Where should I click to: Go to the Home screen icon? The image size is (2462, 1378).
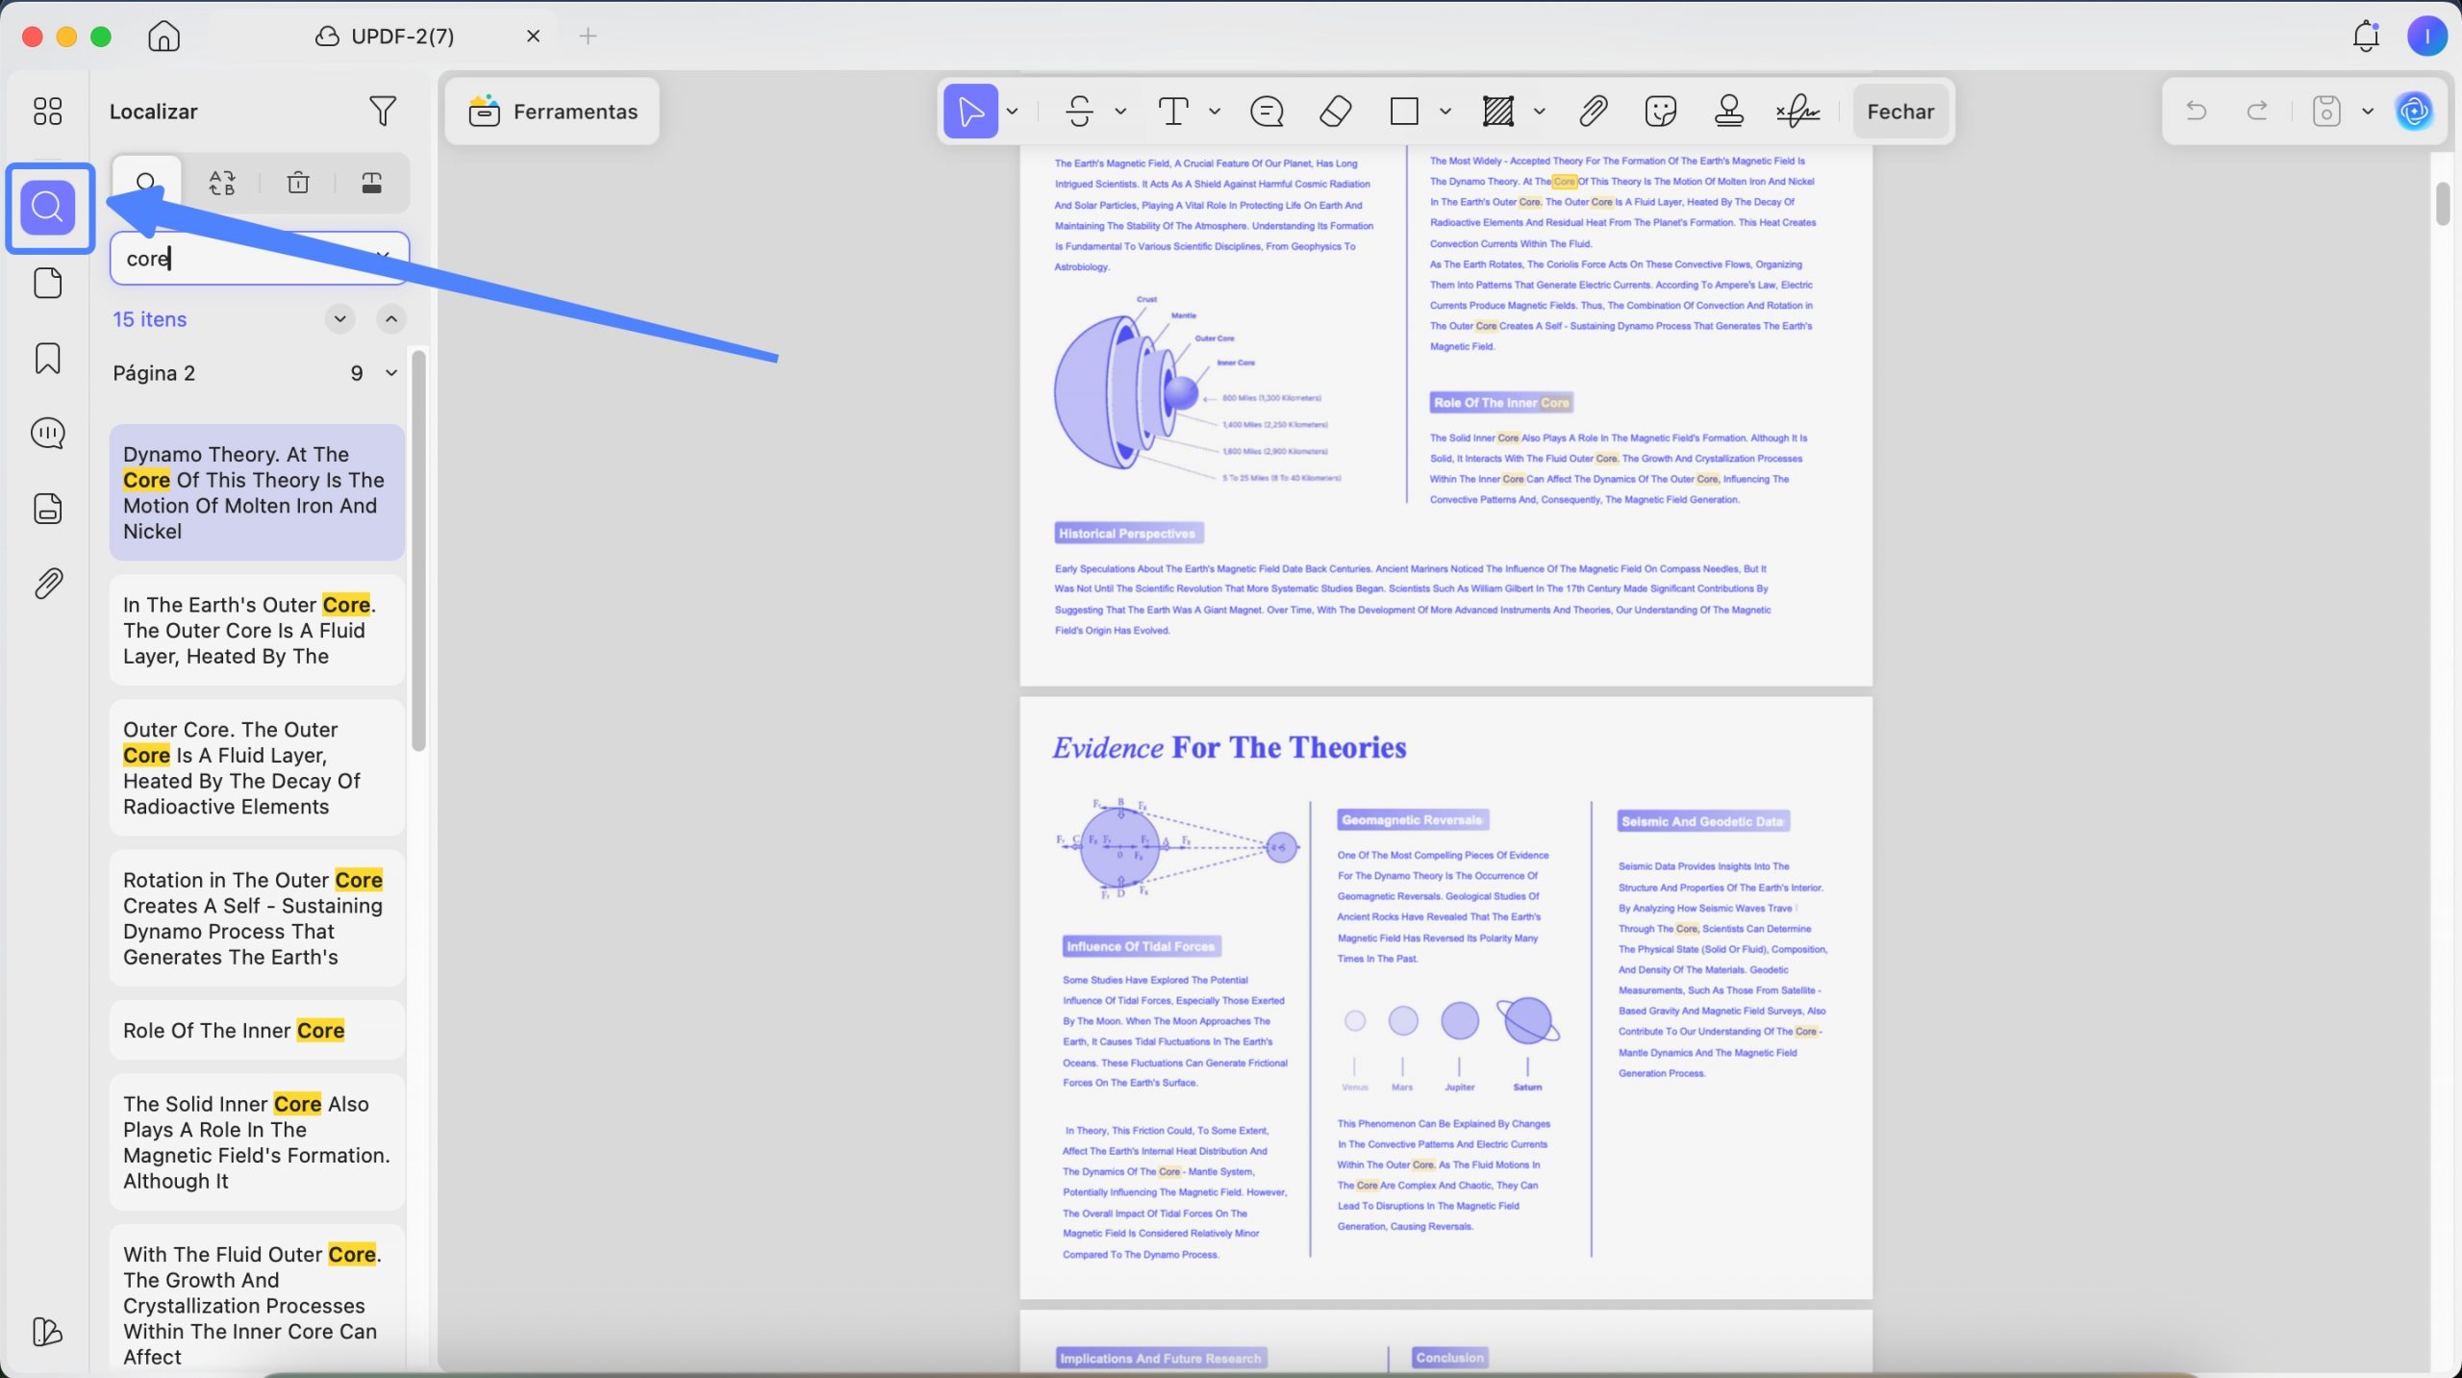tap(163, 37)
